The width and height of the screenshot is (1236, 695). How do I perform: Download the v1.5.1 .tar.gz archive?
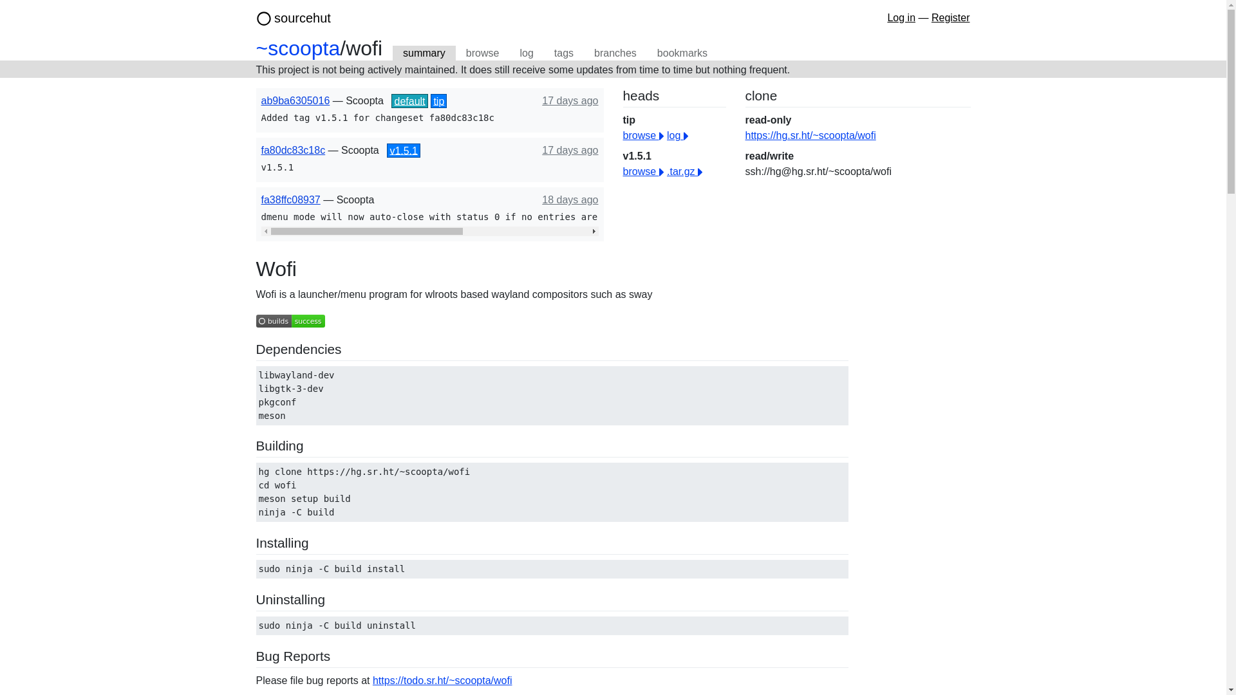tap(684, 172)
